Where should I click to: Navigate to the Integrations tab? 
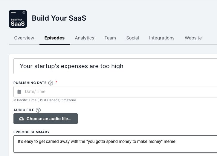[162, 38]
